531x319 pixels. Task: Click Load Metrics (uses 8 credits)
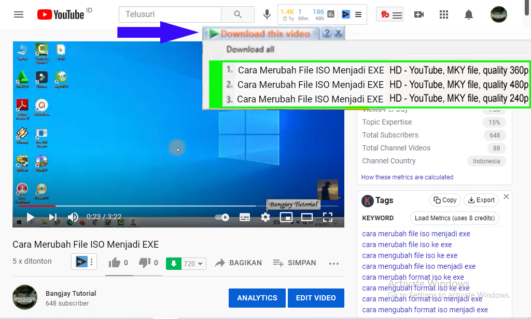pos(455,218)
